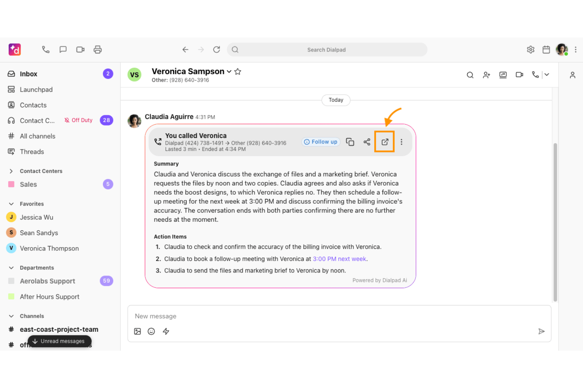Star Veronica Sampson as a favorite

tap(238, 72)
